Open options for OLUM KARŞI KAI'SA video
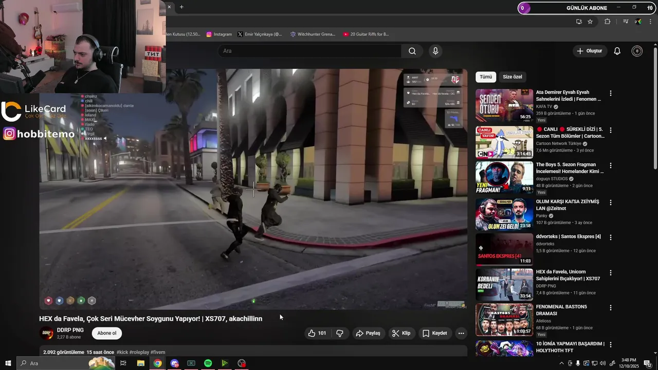 [x=611, y=202]
